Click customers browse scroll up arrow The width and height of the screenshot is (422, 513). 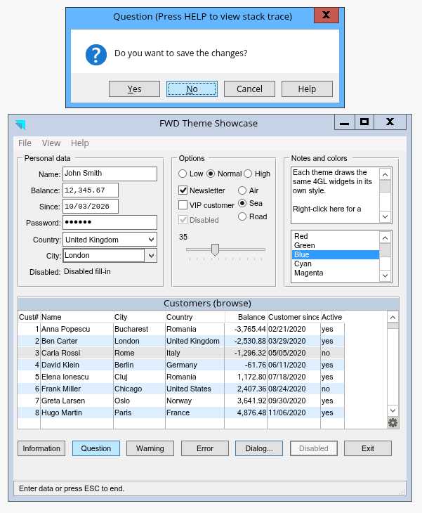[x=393, y=317]
